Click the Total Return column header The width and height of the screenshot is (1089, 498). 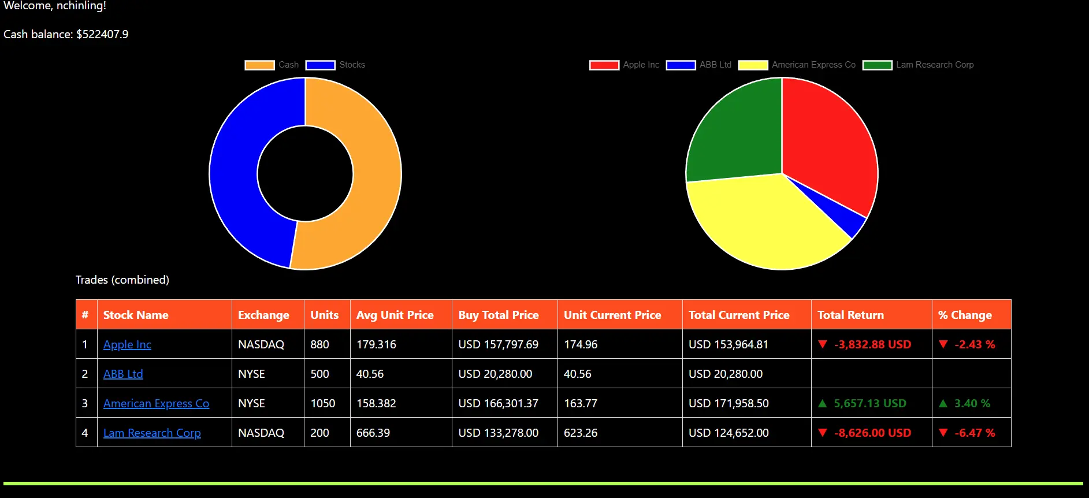click(872, 315)
